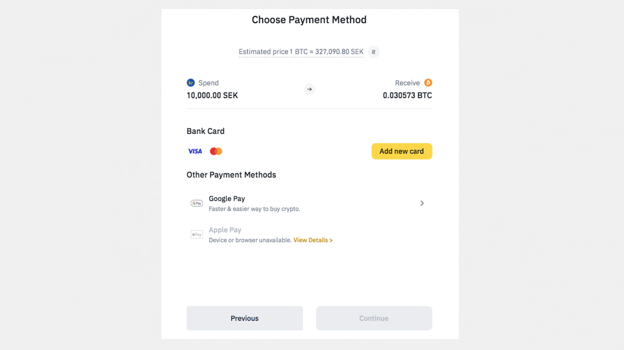
Task: Click the Visa logo under Bank Card
Action: tap(195, 151)
